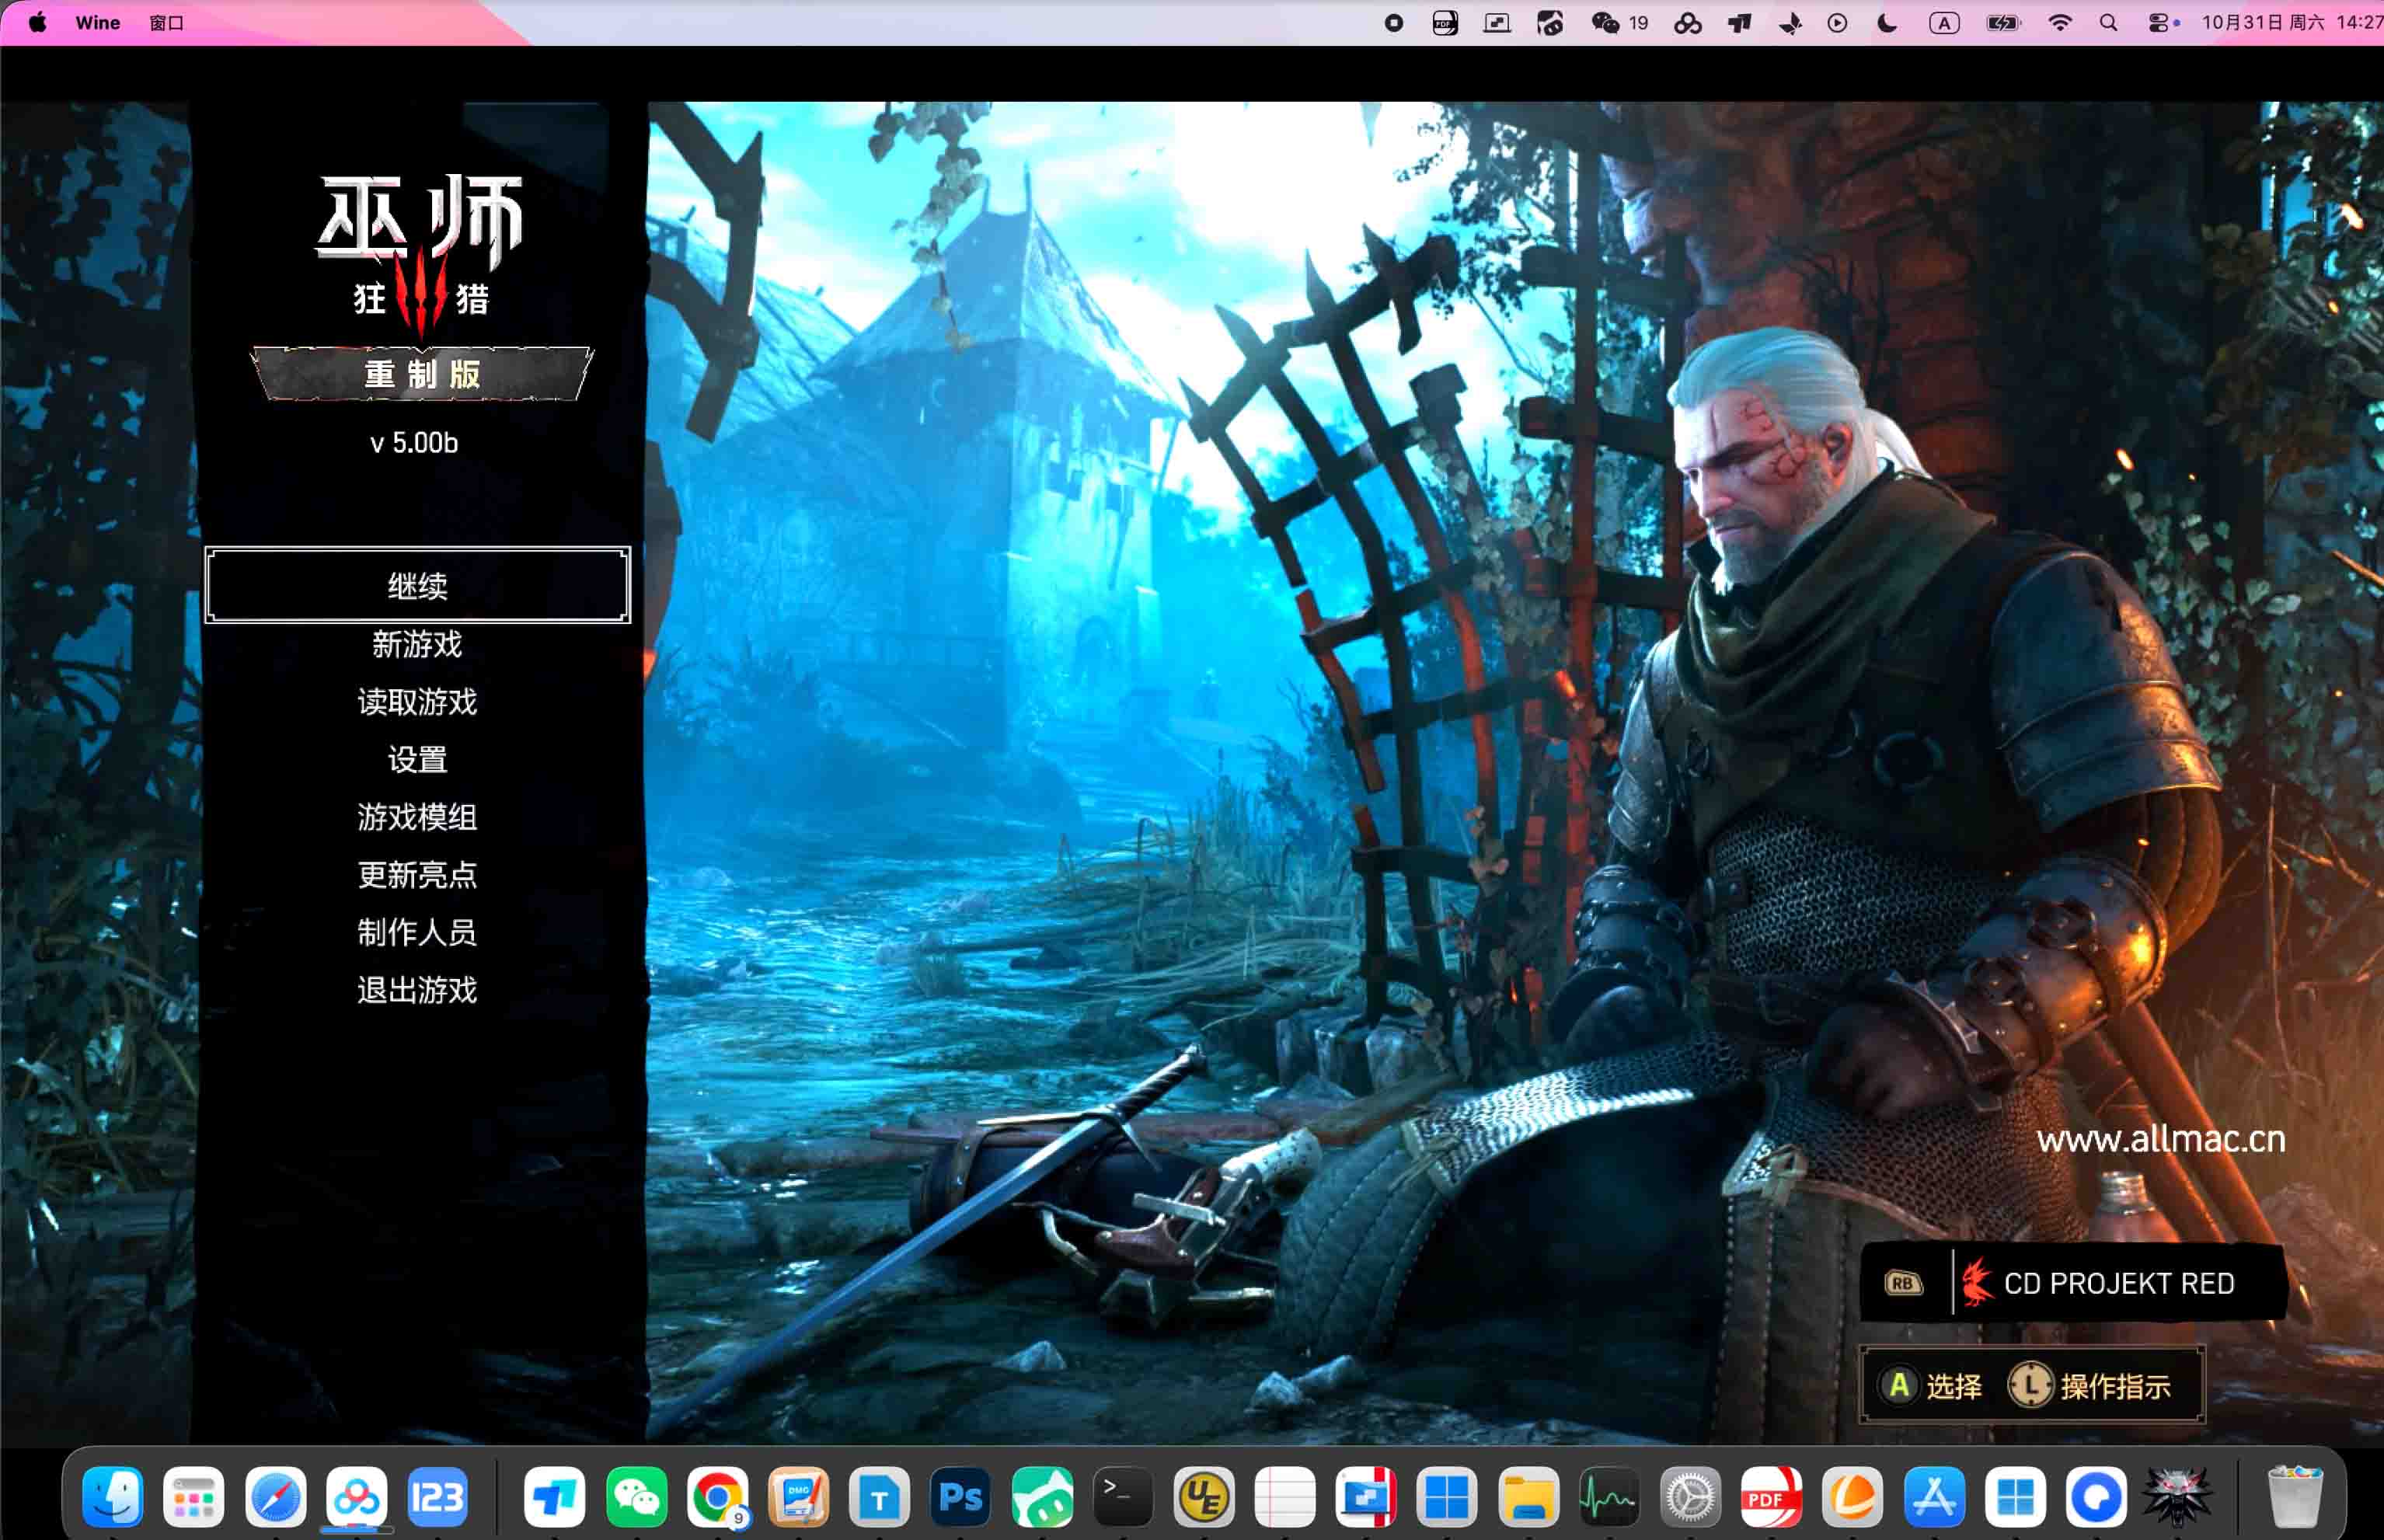Open battery status menu
Screen dimensions: 2384x1540
tap(2003, 22)
